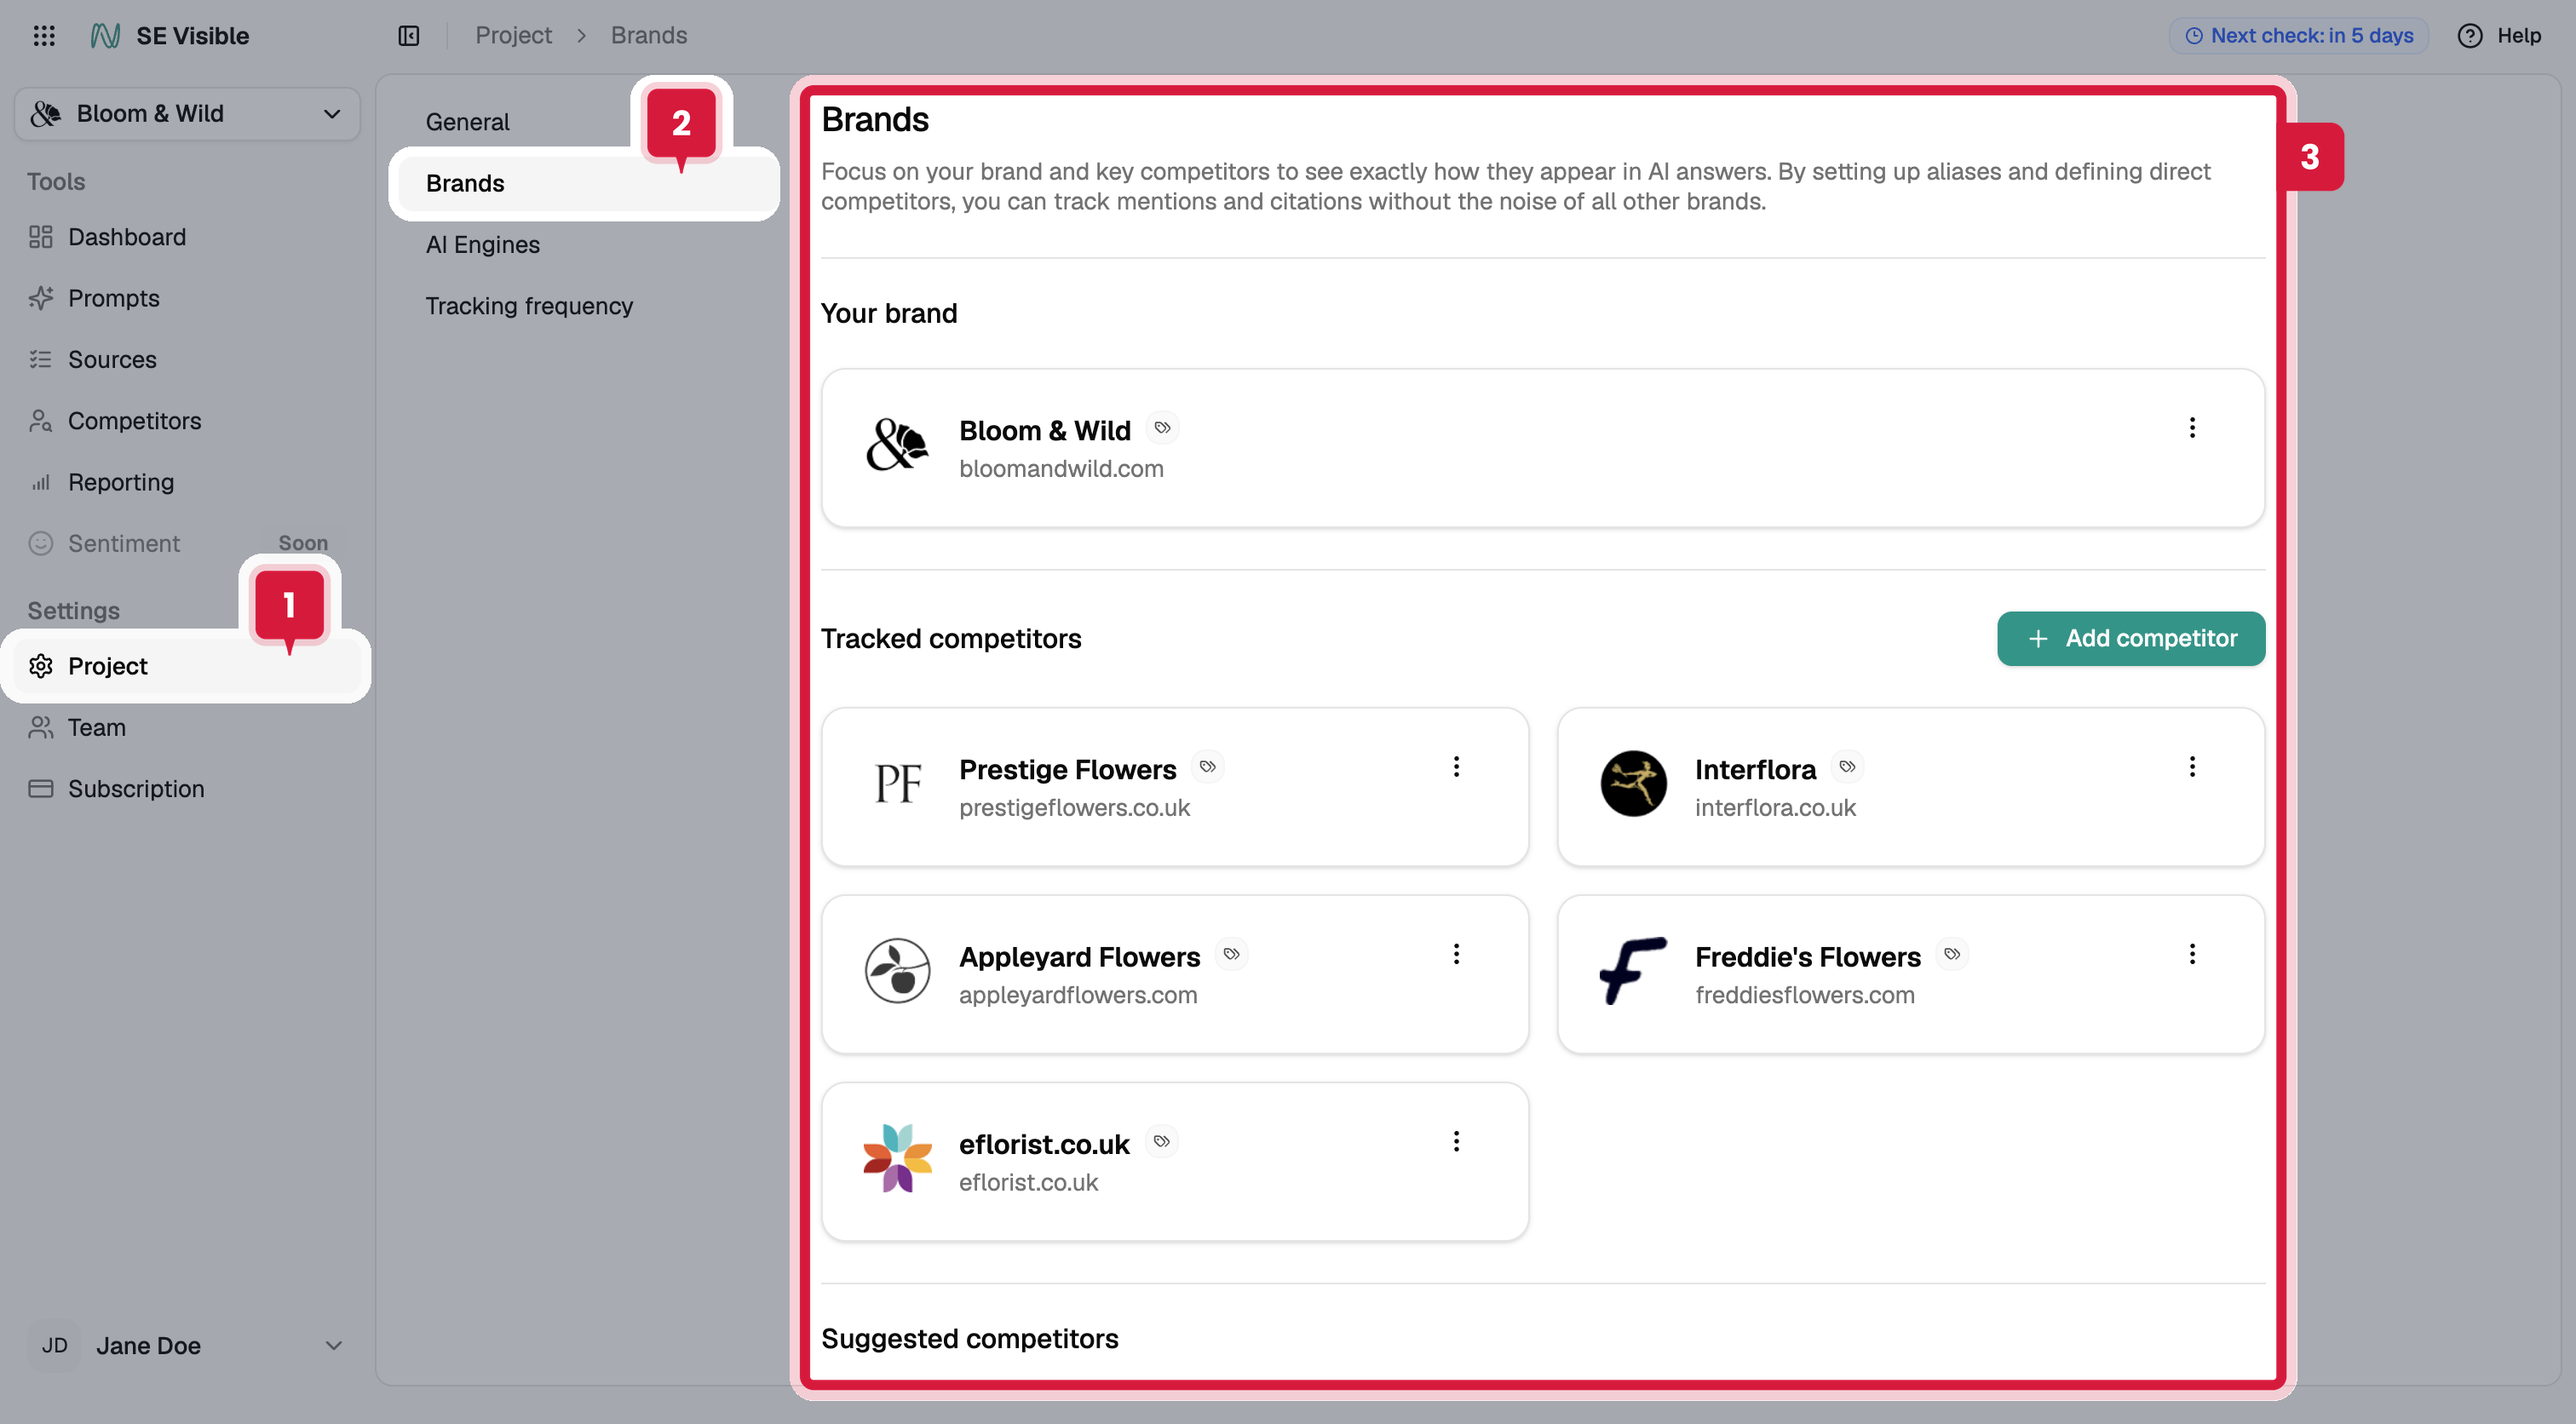Click the Suggested competitors heading
Screen dimensions: 2576x1424
tap(969, 1339)
